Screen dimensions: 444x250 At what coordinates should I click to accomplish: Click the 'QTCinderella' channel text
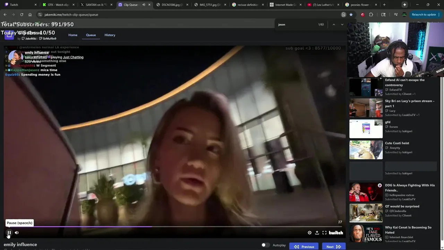pyautogui.click(x=398, y=211)
